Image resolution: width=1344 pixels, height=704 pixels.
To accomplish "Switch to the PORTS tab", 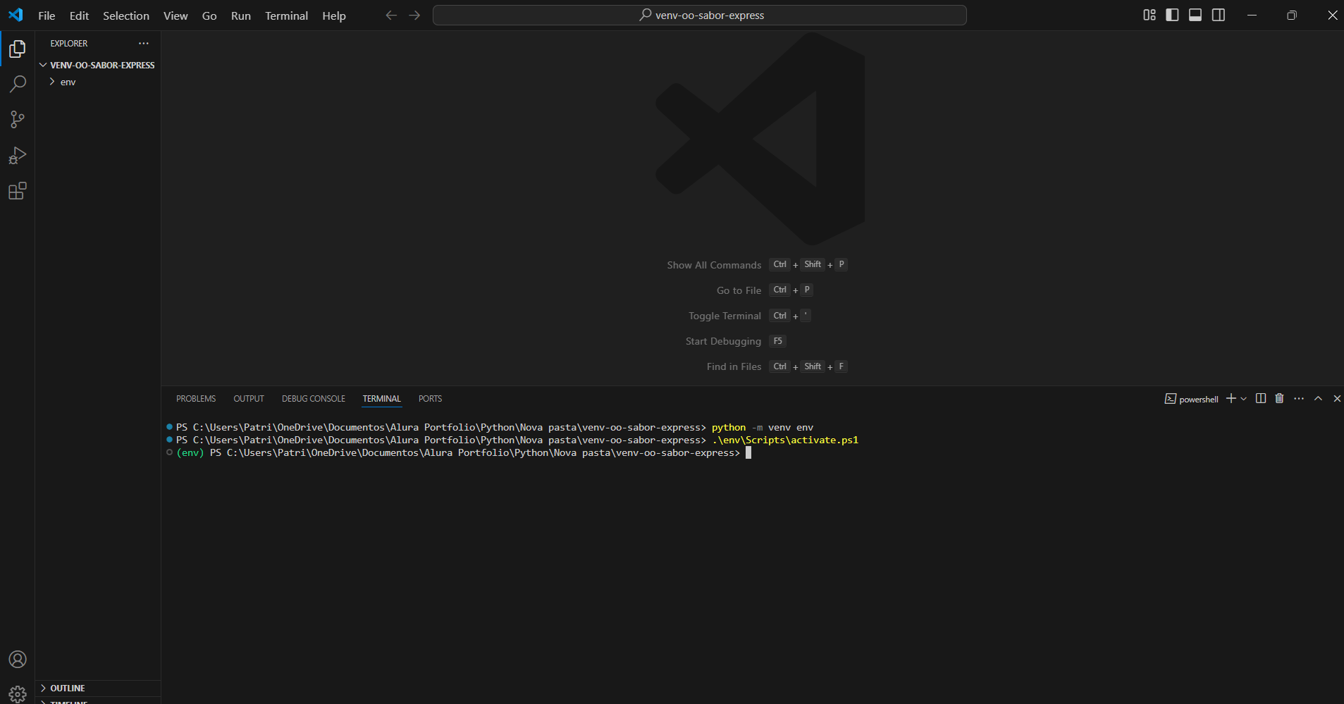I will [x=430, y=399].
